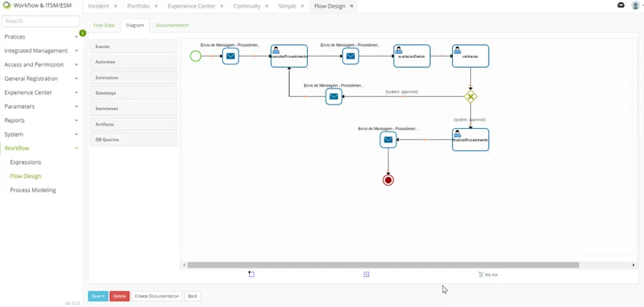The height and width of the screenshot is (307, 644).
Task: Select the first envelope message task
Action: pyautogui.click(x=230, y=56)
